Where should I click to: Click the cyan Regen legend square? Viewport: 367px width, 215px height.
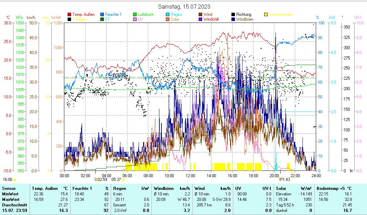click(168, 14)
